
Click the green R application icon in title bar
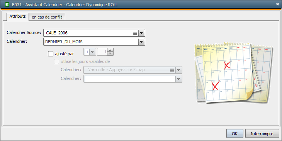pos(7,5)
